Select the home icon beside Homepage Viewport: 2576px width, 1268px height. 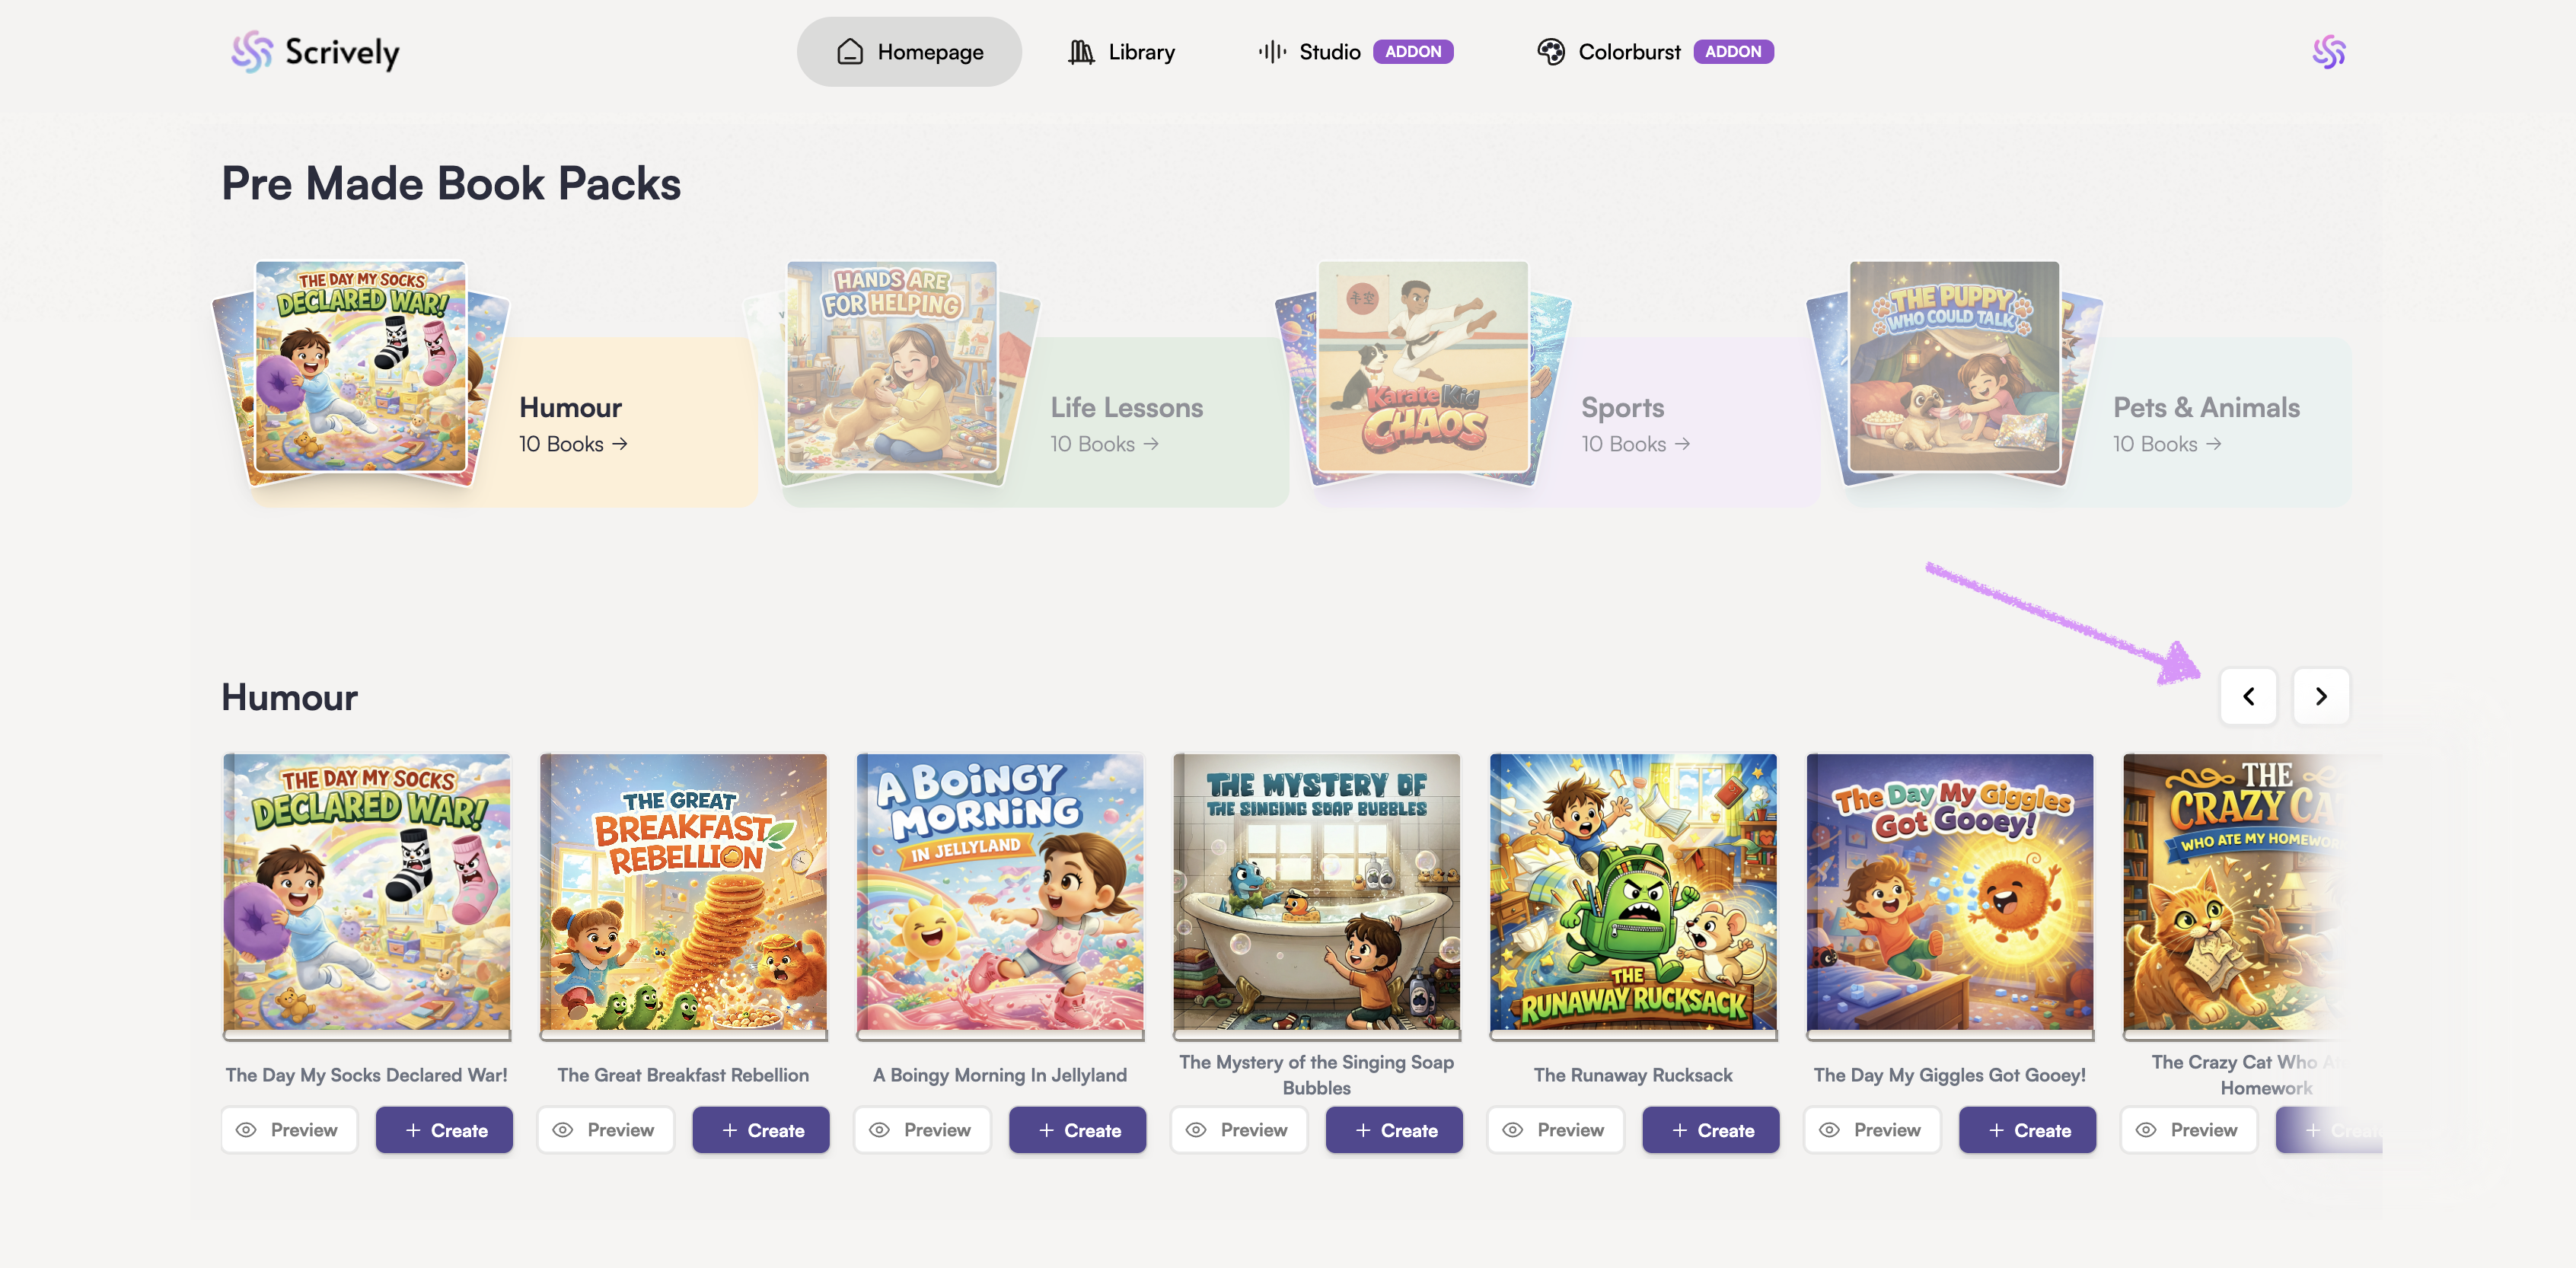tap(848, 51)
